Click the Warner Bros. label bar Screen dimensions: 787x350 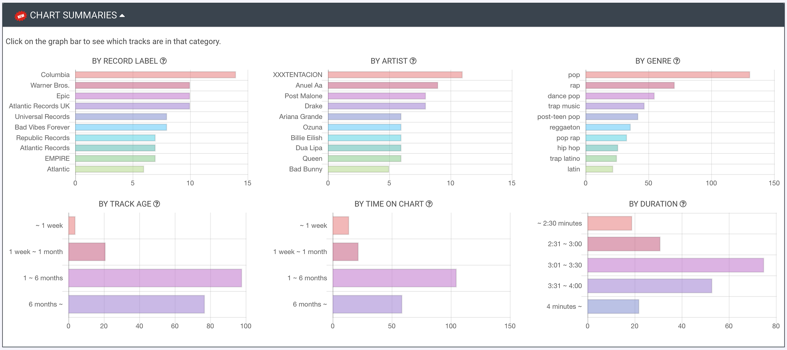coord(132,86)
